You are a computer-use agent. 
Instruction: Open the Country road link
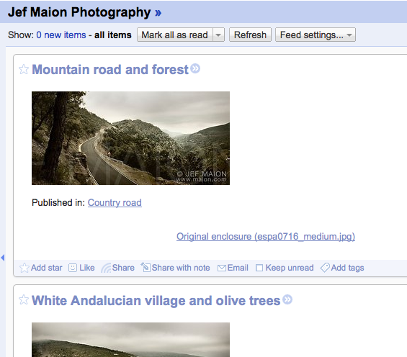pos(115,203)
